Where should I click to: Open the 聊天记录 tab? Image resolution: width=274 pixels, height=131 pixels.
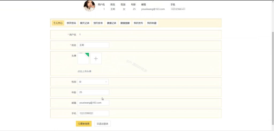click(85, 23)
